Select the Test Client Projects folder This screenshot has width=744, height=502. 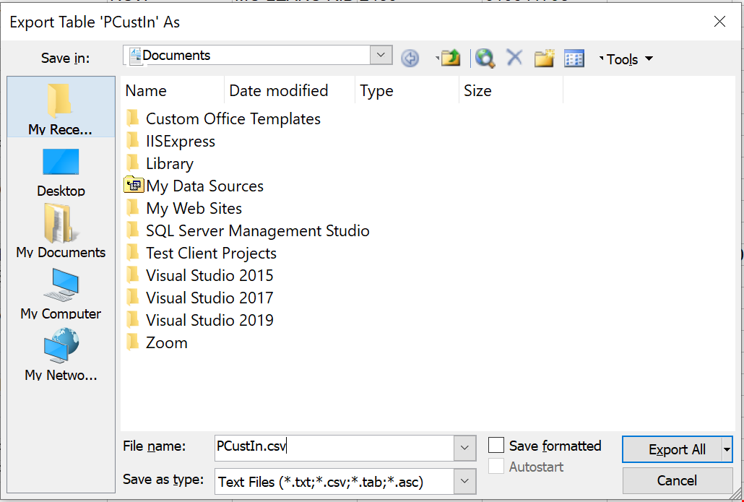point(202,253)
